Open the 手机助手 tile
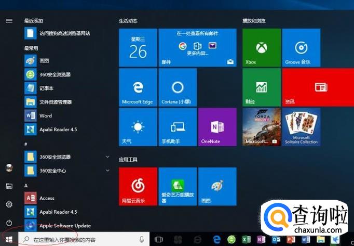Viewport: 354px width, 246px height. point(178,127)
